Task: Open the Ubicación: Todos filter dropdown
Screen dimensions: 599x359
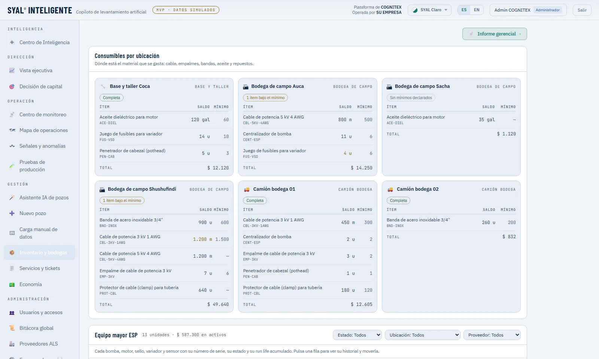Action: 422,335
